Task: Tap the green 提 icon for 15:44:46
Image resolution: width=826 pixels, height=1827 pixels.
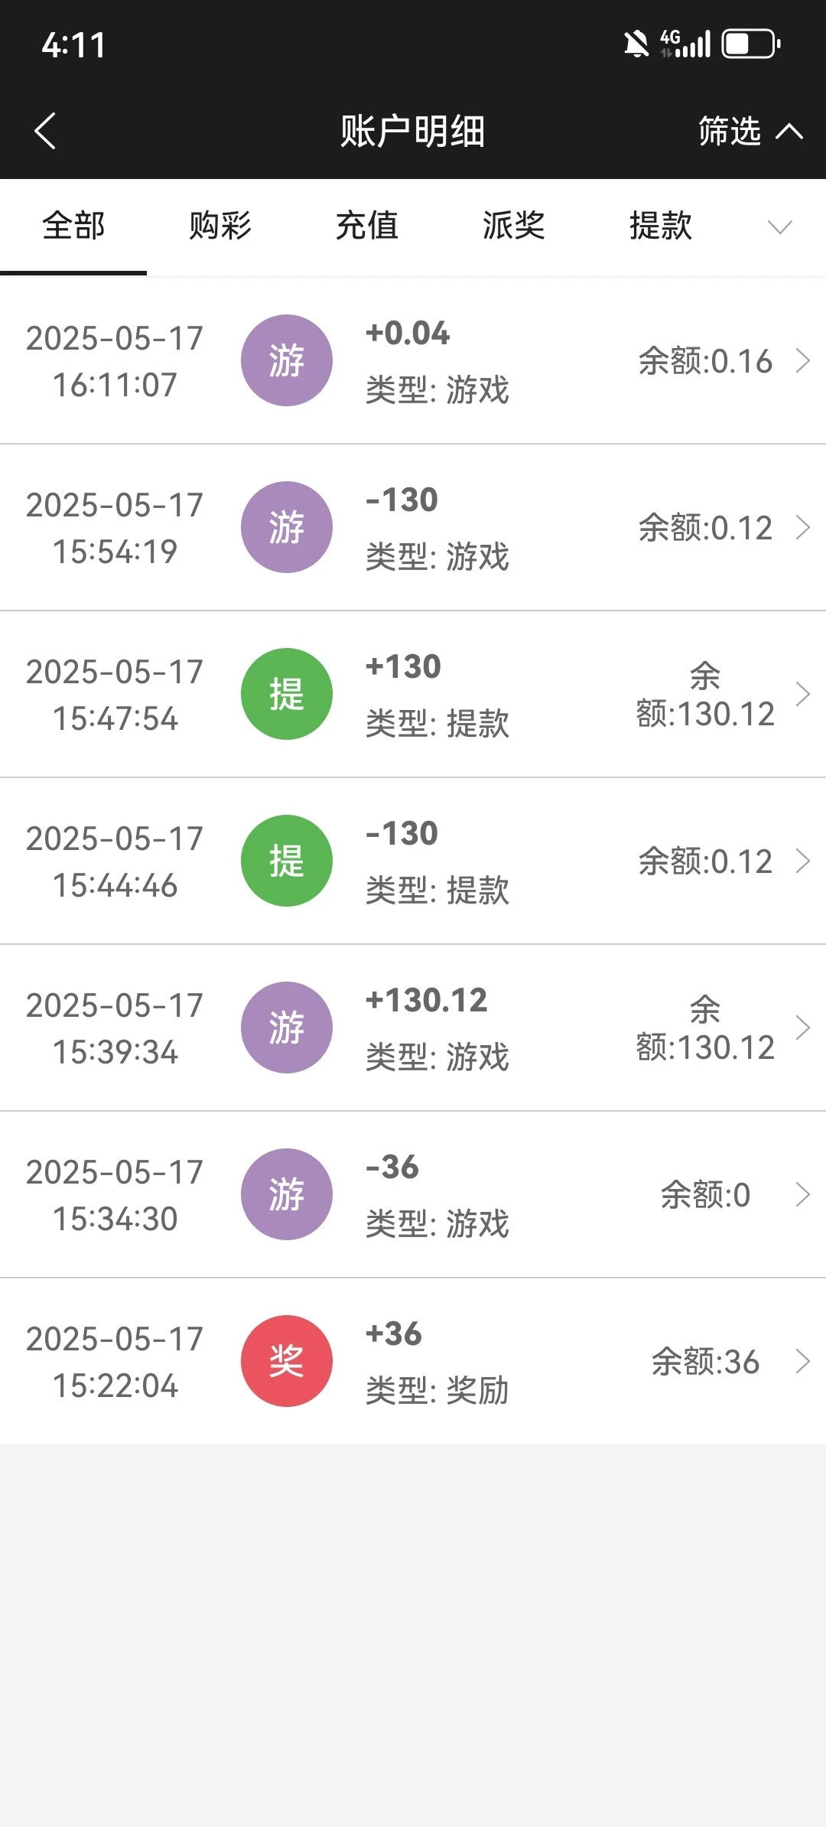Action: coord(287,861)
